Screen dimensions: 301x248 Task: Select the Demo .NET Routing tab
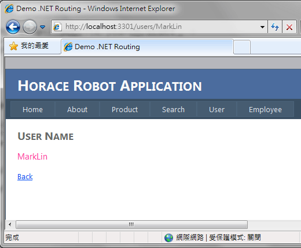click(x=147, y=47)
